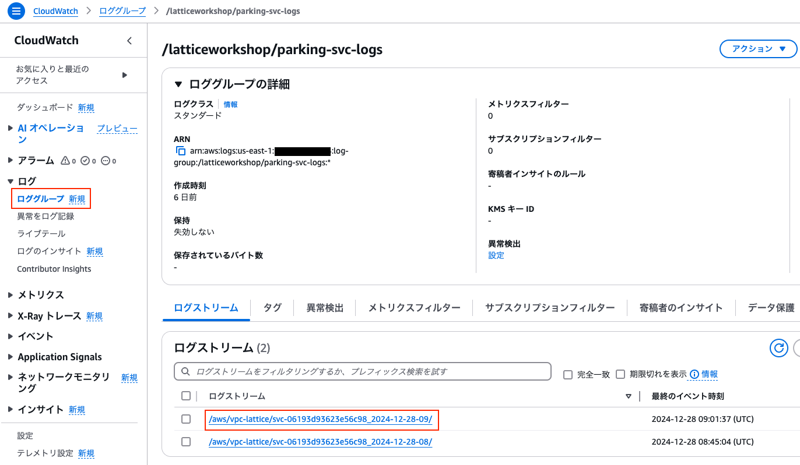Switch to the タグ tab

pyautogui.click(x=272, y=308)
